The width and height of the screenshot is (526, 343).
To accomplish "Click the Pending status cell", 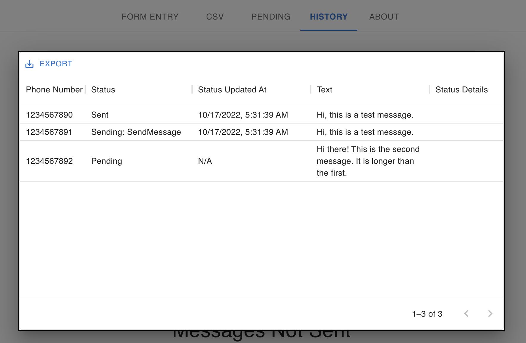I will coord(107,161).
